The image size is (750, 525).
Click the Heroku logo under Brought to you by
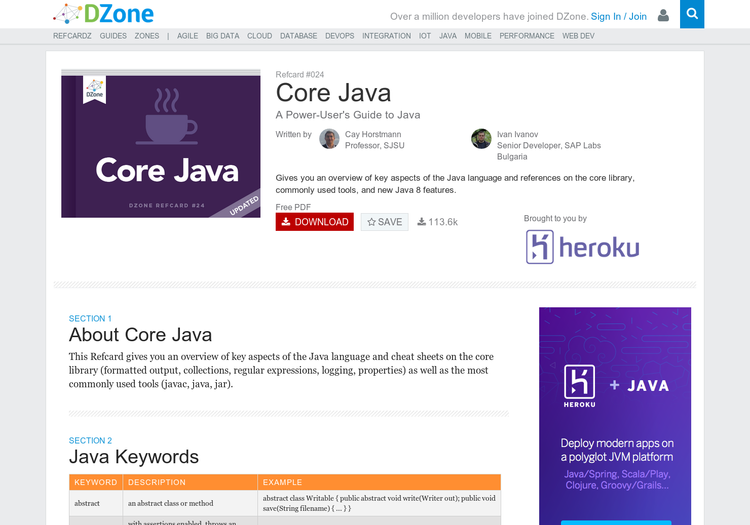coord(582,247)
